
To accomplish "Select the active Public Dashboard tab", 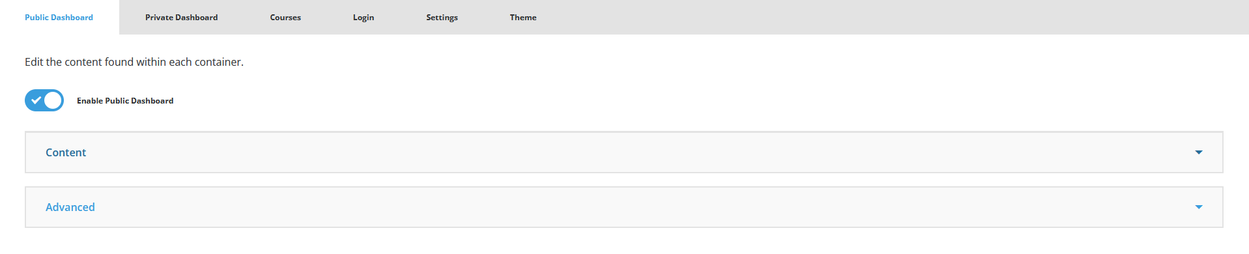I will (x=59, y=18).
